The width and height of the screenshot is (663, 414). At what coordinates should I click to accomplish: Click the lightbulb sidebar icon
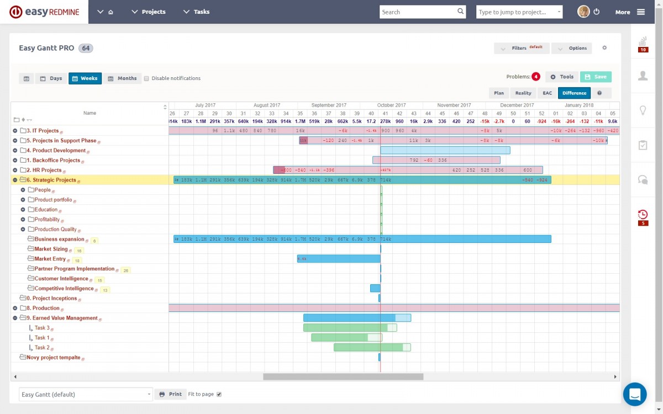coord(643,110)
